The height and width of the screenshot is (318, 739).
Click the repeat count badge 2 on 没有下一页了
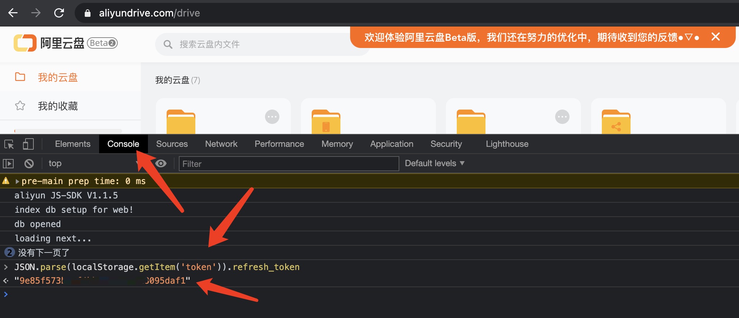pyautogui.click(x=9, y=252)
